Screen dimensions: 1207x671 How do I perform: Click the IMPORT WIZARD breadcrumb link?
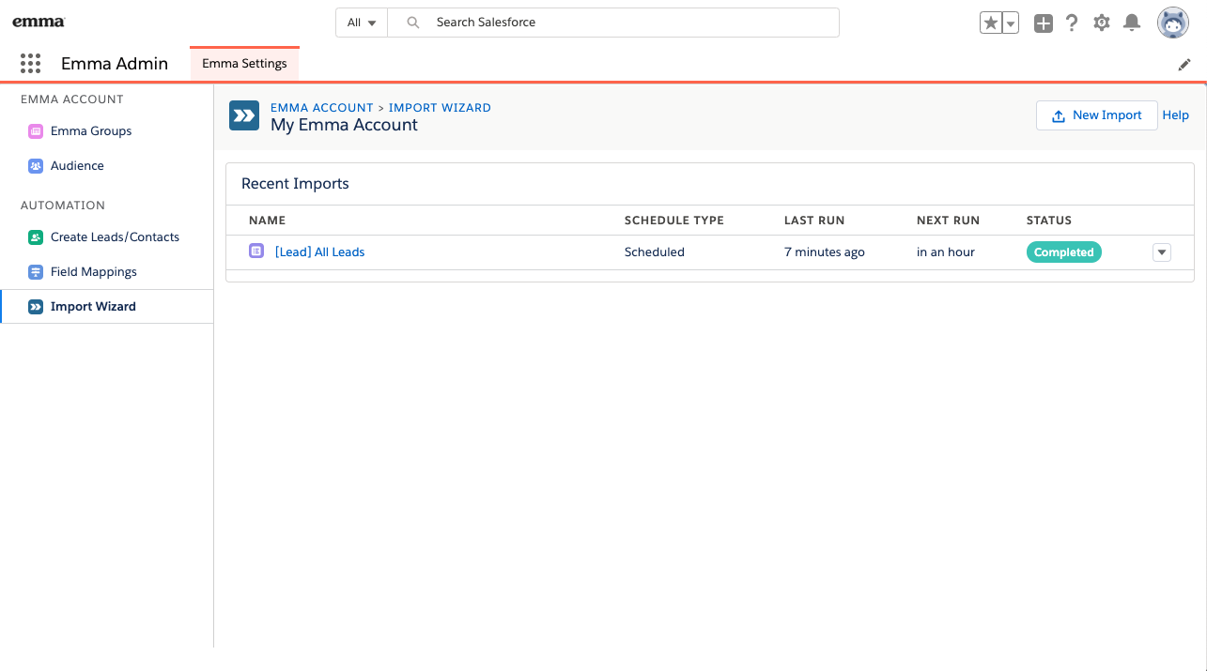coord(440,108)
